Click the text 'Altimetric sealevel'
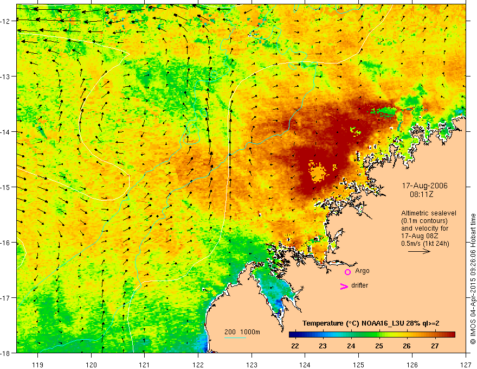The image size is (477, 369). click(429, 213)
